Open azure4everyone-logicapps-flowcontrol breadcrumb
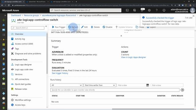This screenshot has height=110, width=196. pyautogui.click(x=59, y=15)
